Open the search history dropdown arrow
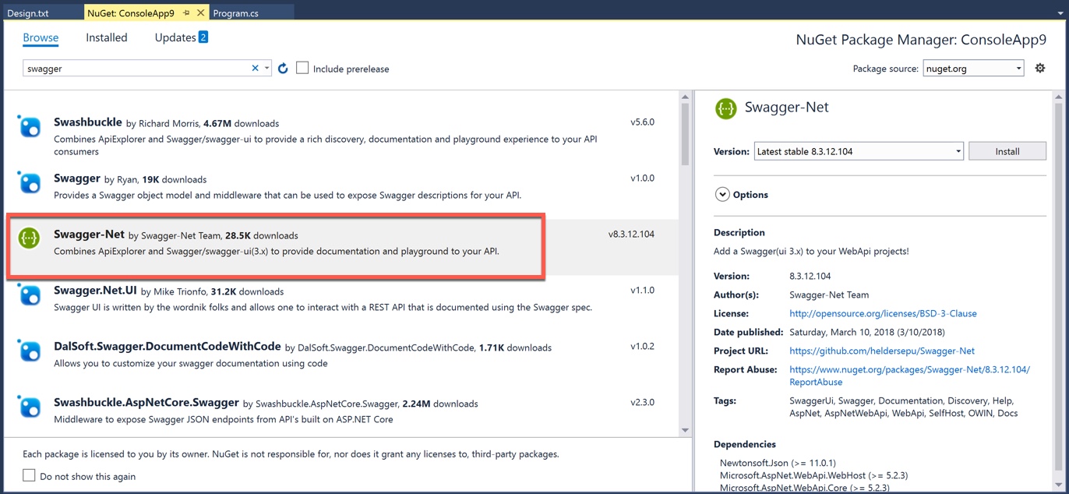The width and height of the screenshot is (1069, 494). [x=266, y=69]
